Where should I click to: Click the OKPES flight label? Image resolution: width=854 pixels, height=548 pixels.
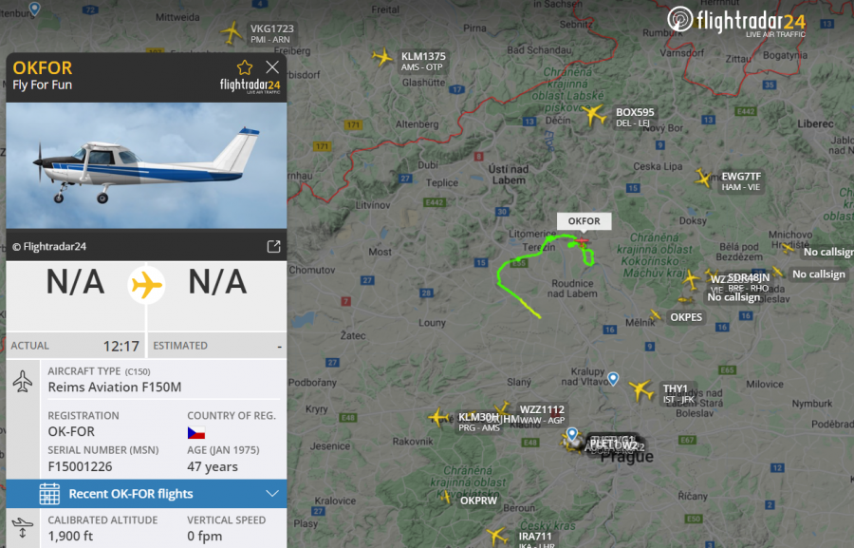click(686, 317)
